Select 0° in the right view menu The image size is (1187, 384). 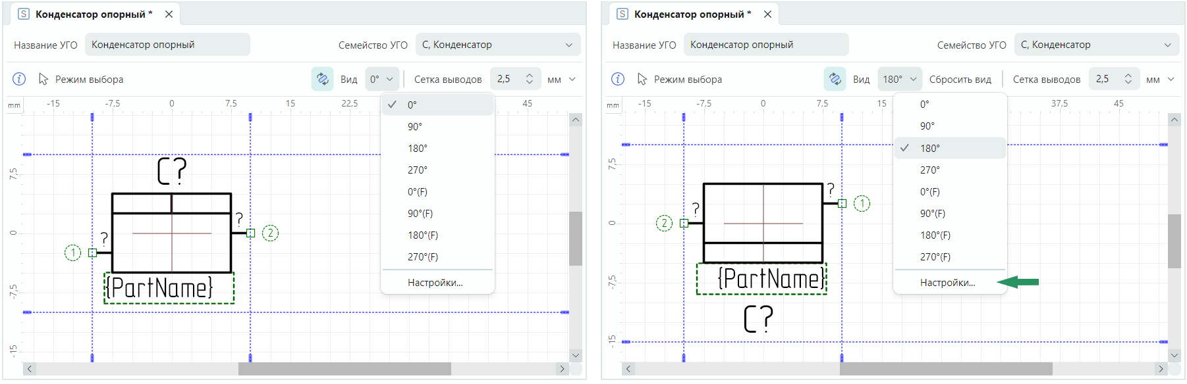(x=950, y=104)
